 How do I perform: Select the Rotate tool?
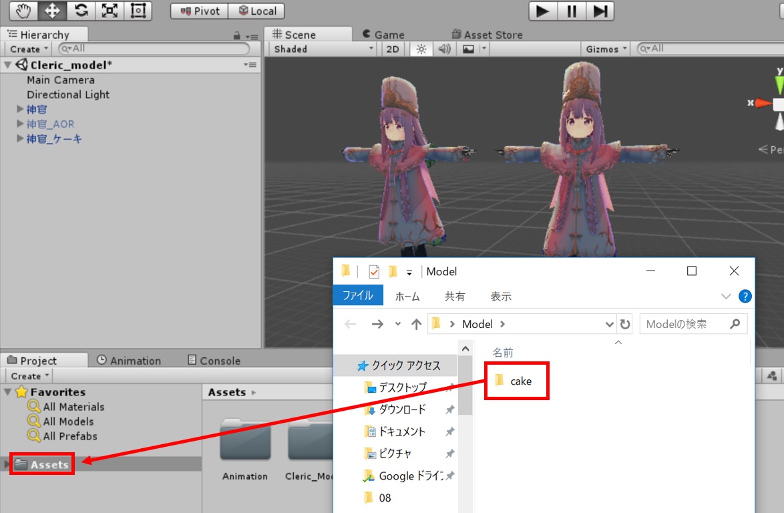[81, 11]
